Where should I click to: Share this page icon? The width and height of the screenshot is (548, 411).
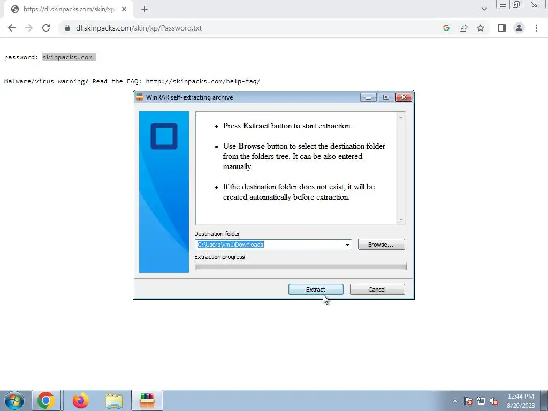pos(463,28)
